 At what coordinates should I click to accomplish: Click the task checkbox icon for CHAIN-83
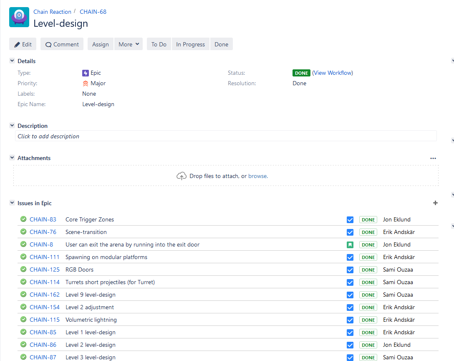(x=350, y=220)
